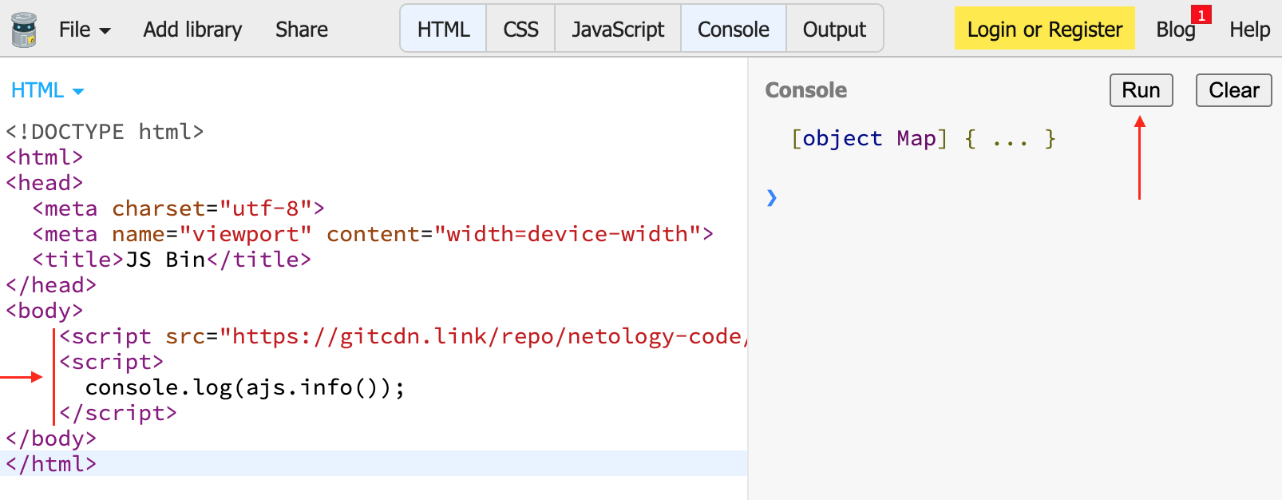Toggle the CSS panel tab
This screenshot has height=500, width=1282.
[520, 29]
